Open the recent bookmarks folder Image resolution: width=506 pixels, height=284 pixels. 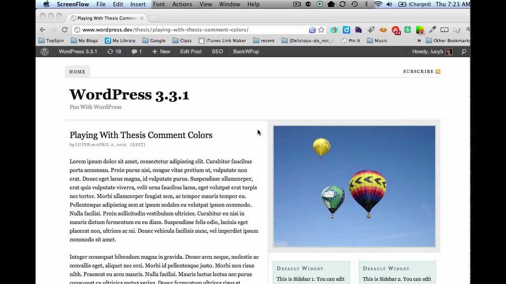point(264,40)
